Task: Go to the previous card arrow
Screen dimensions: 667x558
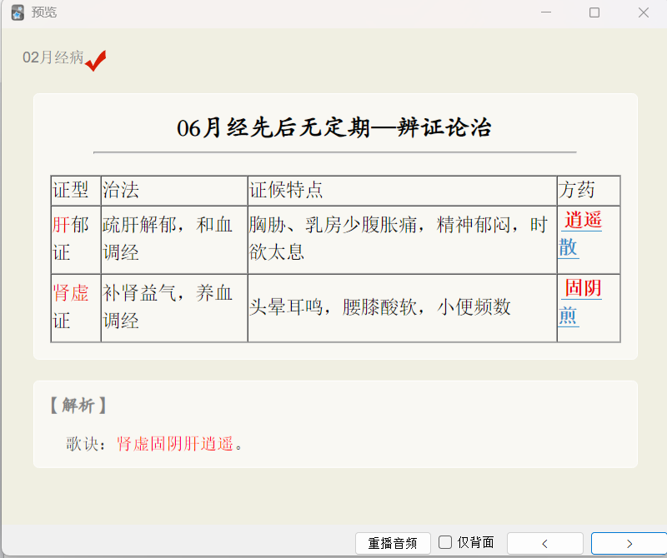Action: pyautogui.click(x=545, y=543)
